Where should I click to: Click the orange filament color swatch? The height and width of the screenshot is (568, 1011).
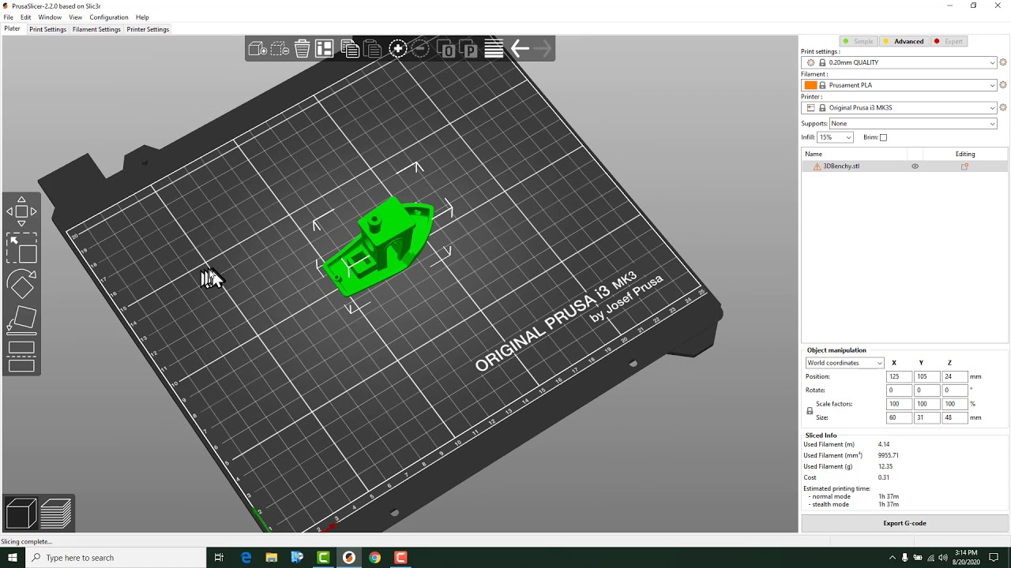[x=810, y=85]
